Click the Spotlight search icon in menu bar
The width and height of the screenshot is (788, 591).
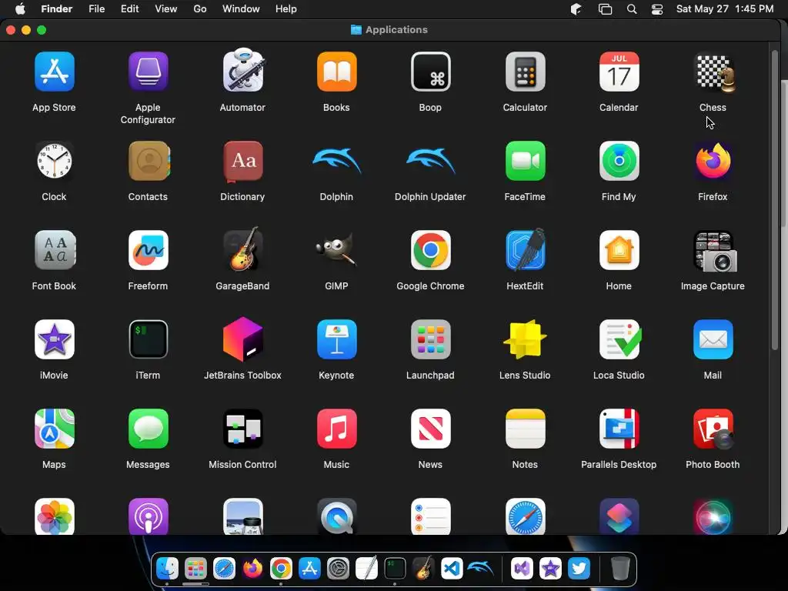pyautogui.click(x=632, y=9)
